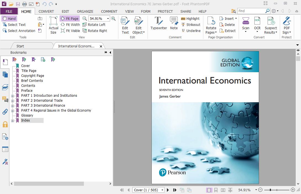Open the Comments panel in sidebar
Screen dimensions: 301x194
(x=5, y=99)
